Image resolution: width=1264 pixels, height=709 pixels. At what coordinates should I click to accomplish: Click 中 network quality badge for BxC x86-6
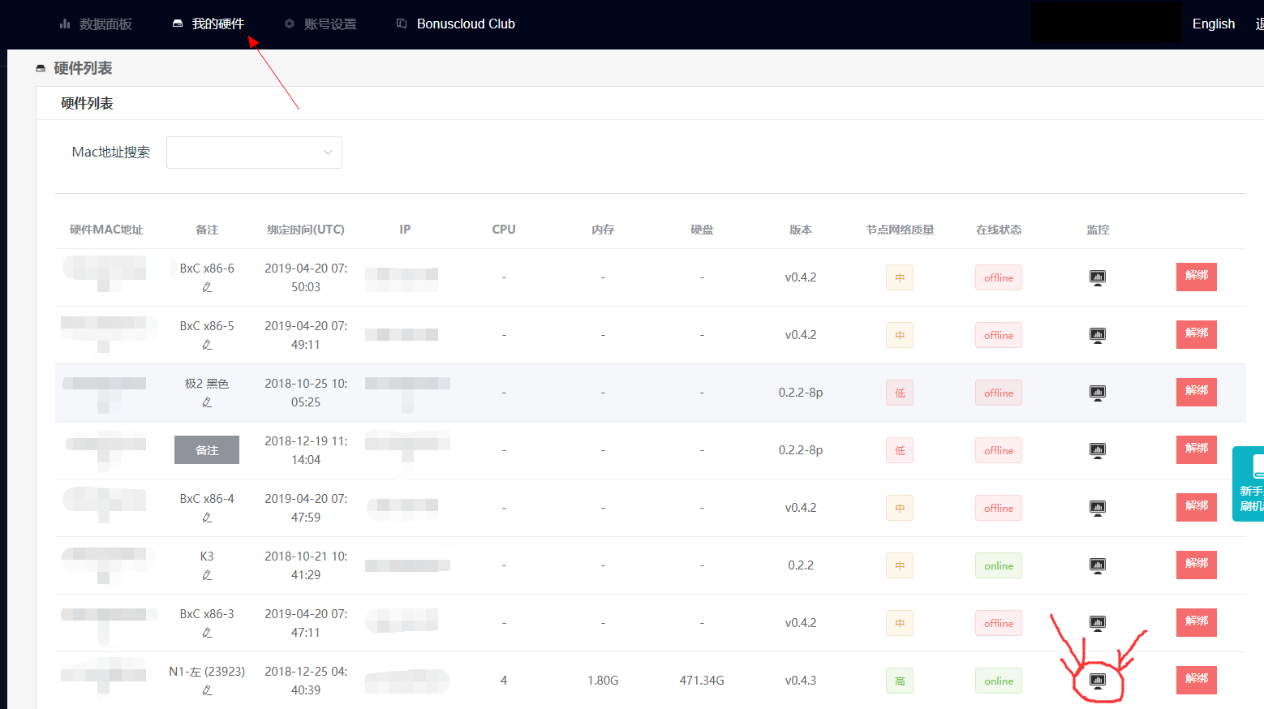[900, 277]
